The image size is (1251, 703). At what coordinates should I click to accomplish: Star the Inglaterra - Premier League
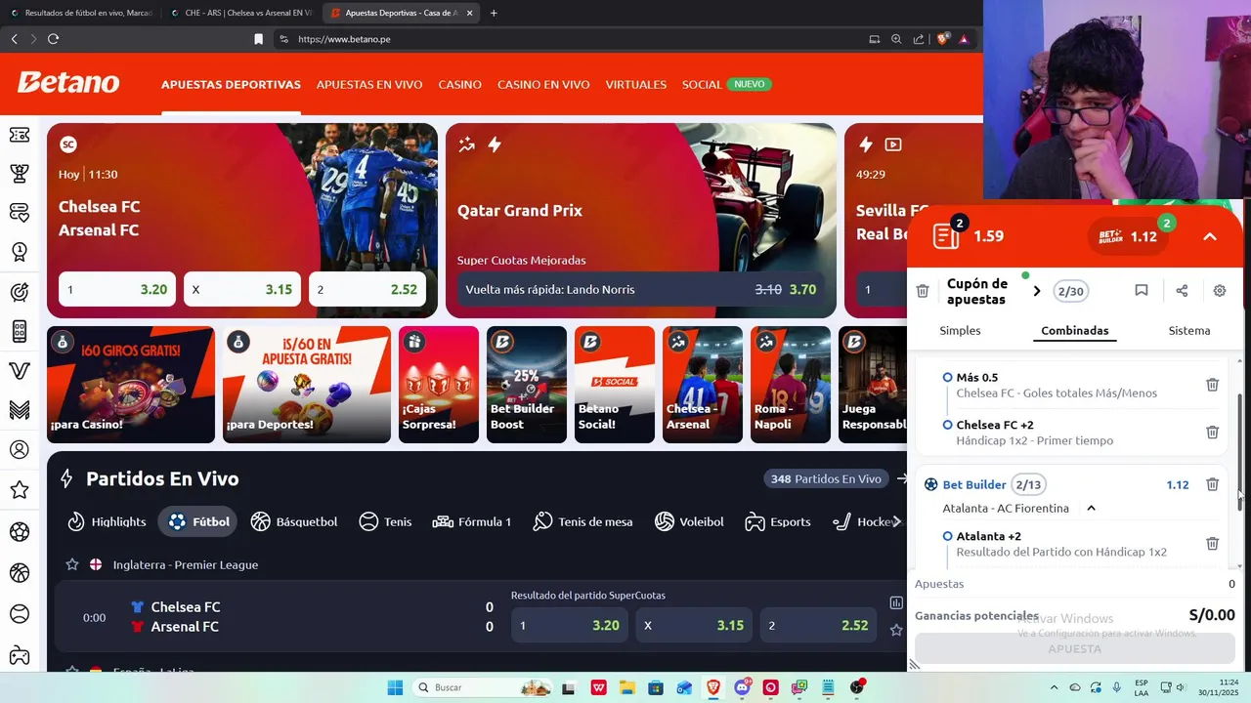point(71,564)
